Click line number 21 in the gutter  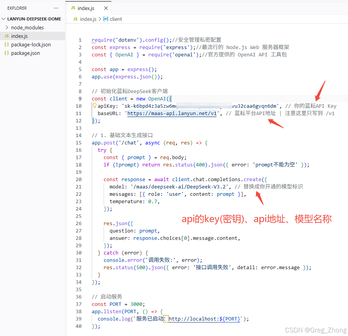tap(78, 187)
